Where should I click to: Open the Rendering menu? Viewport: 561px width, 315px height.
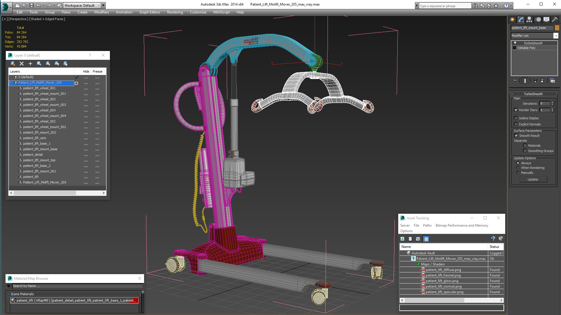(175, 12)
